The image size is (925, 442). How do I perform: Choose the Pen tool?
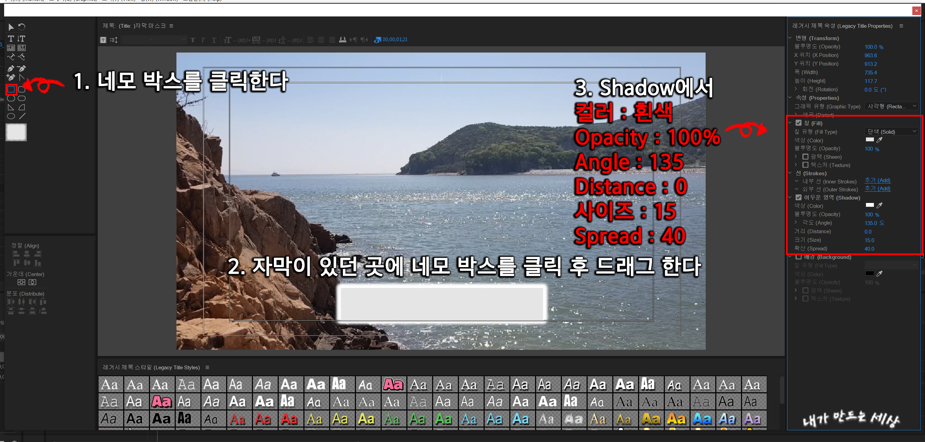(x=11, y=69)
